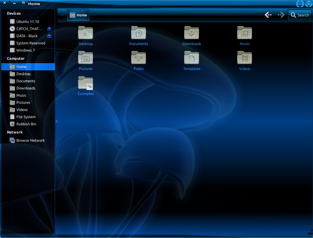This screenshot has height=238, width=313.
Task: Go to Music in the sidebar
Action: point(28,95)
